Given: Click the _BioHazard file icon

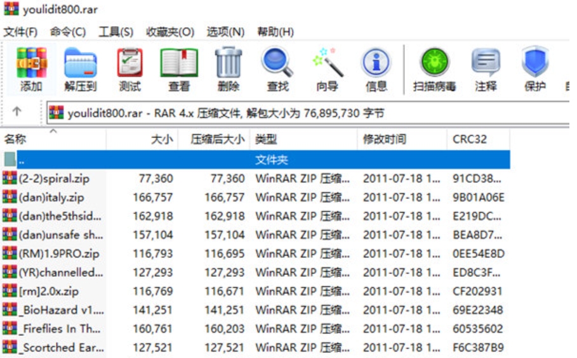Looking at the screenshot, I should [x=10, y=310].
